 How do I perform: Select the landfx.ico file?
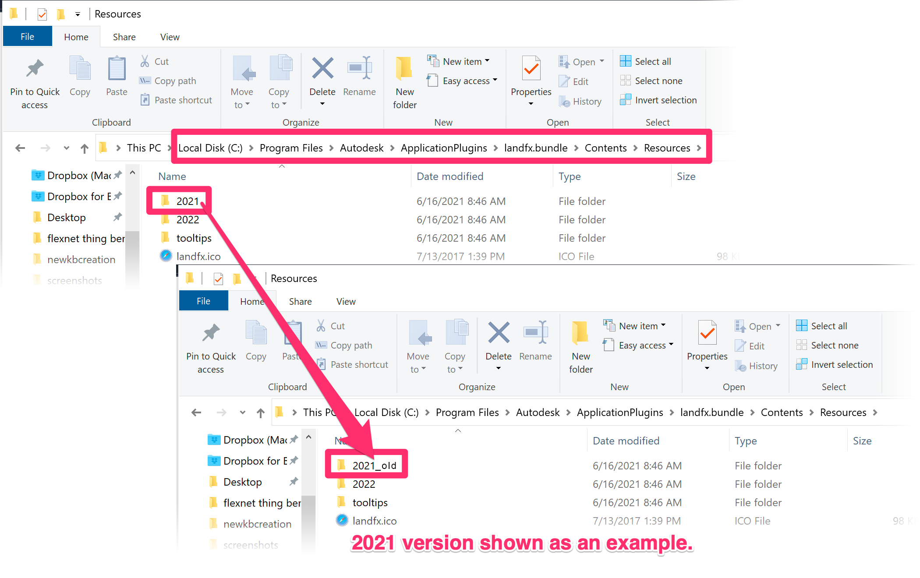(198, 256)
